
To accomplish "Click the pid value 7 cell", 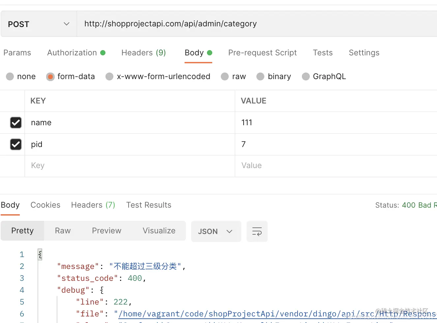I will click(x=336, y=144).
